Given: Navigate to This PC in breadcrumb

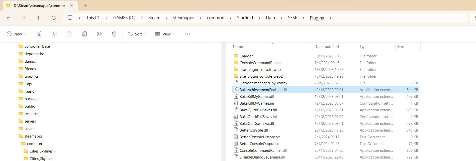Looking at the screenshot, I should point(93,18).
